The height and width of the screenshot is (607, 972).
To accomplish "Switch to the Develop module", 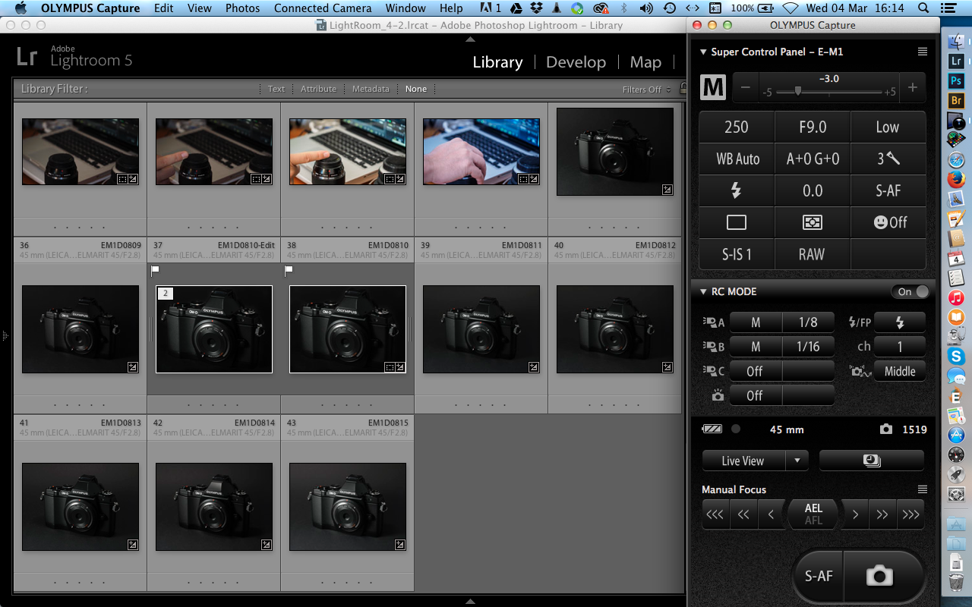I will pos(576,62).
